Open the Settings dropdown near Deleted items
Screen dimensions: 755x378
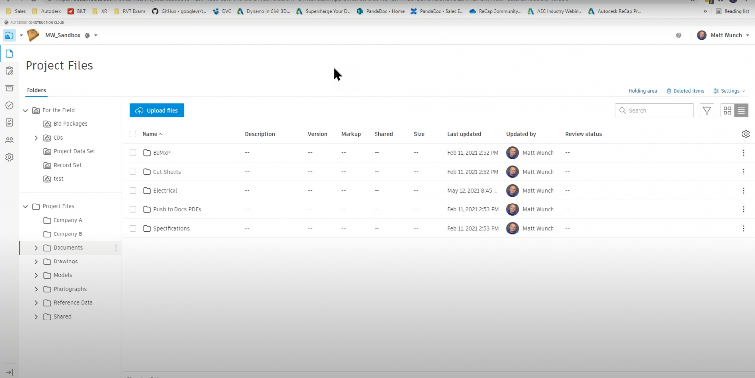click(x=729, y=91)
